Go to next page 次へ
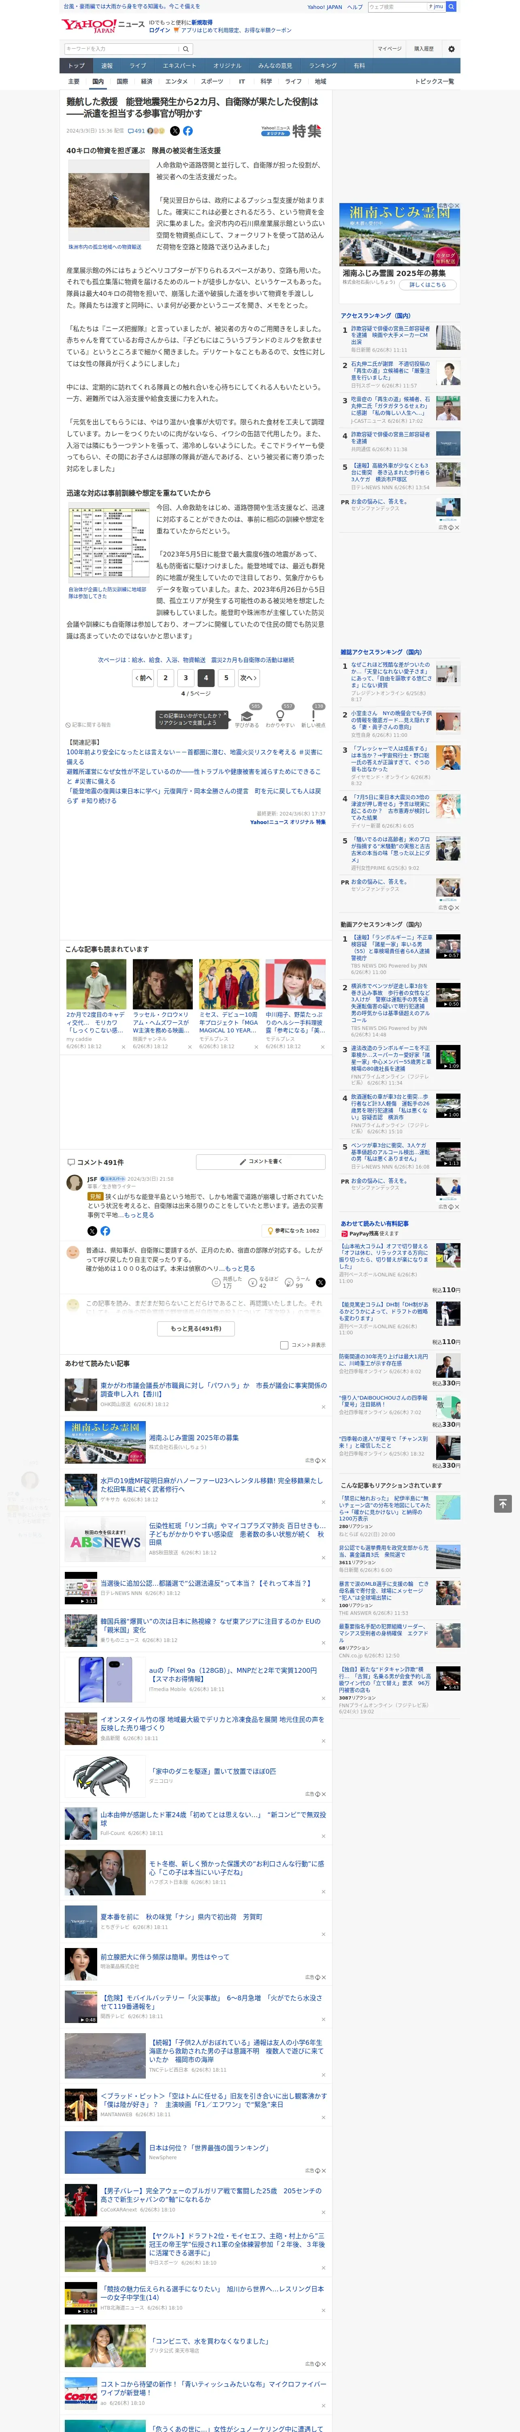Image resolution: width=520 pixels, height=2432 pixels. pyautogui.click(x=248, y=678)
